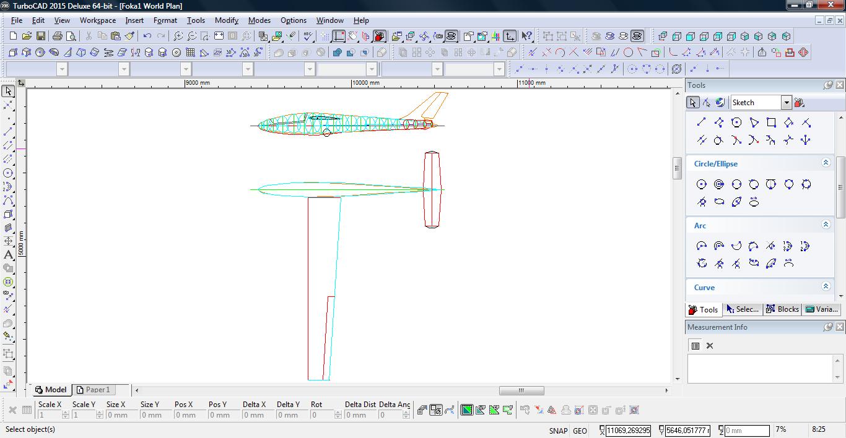This screenshot has height=438, width=846.
Task: Choose the Rectangle tool in Tools palette
Action: (771, 122)
